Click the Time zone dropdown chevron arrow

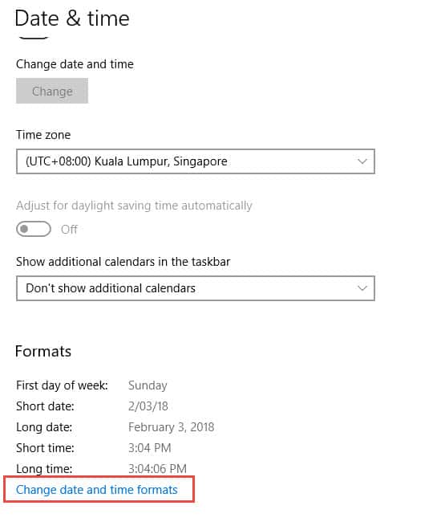362,161
